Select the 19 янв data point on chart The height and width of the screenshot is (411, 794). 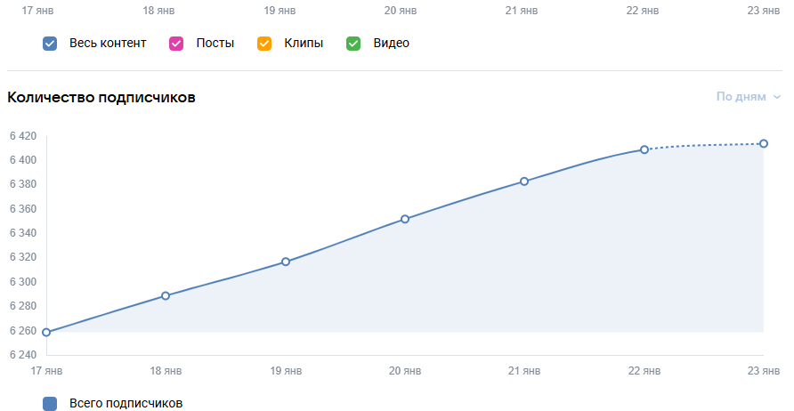(286, 262)
